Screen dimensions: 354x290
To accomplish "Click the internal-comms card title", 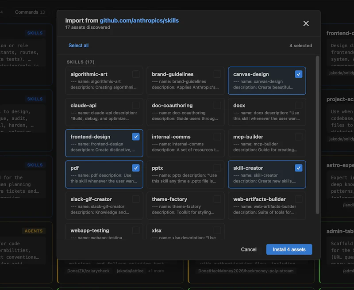I will click(171, 137).
